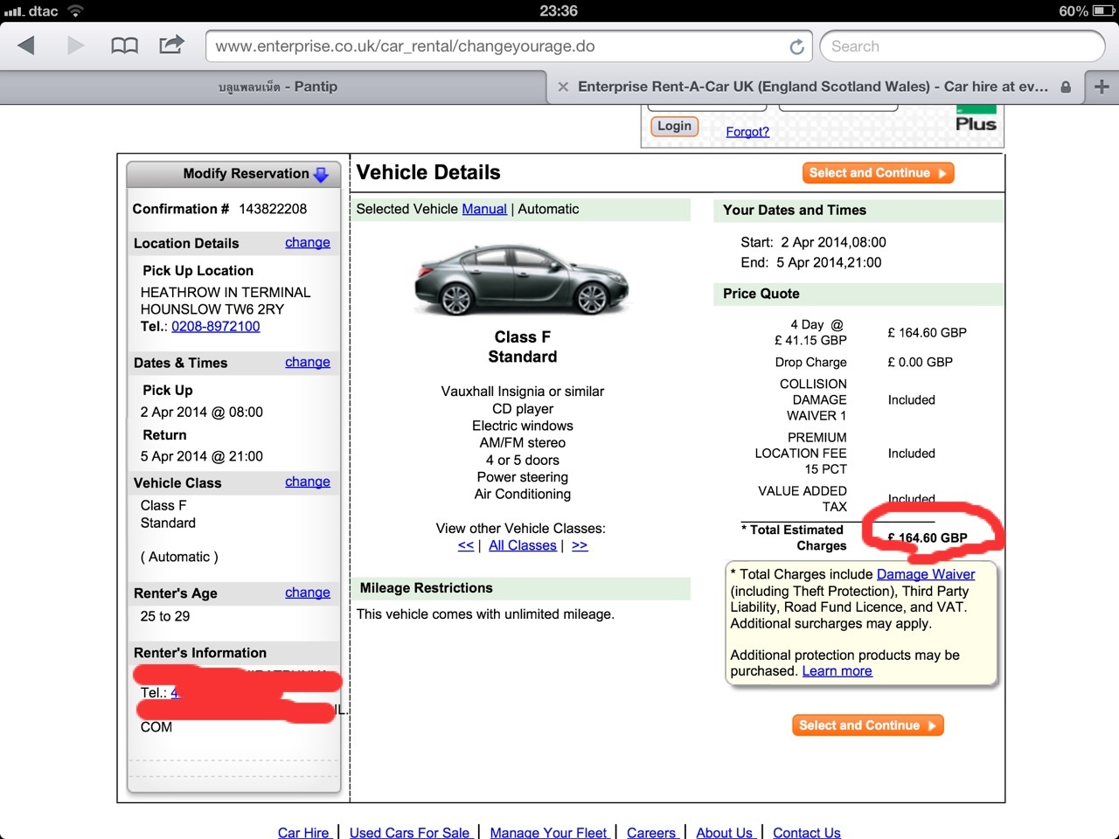The width and height of the screenshot is (1119, 839).
Task: Click the blue arrow beside Modify Reservation
Action: click(x=321, y=174)
